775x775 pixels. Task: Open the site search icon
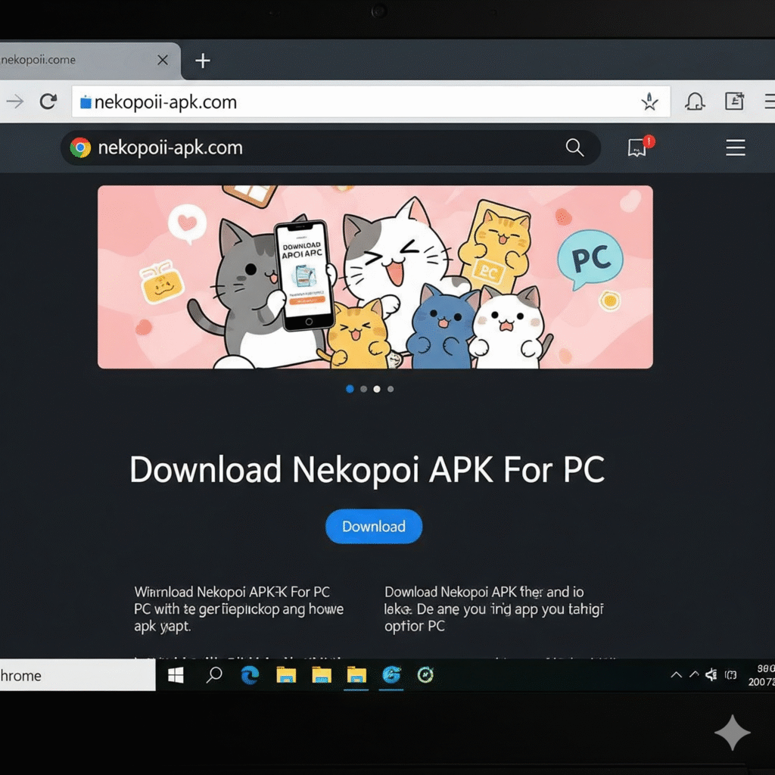(574, 148)
